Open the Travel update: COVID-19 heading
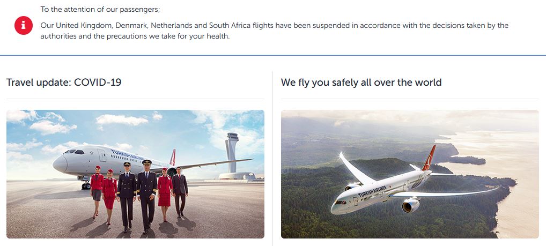546x246 pixels. tap(64, 83)
